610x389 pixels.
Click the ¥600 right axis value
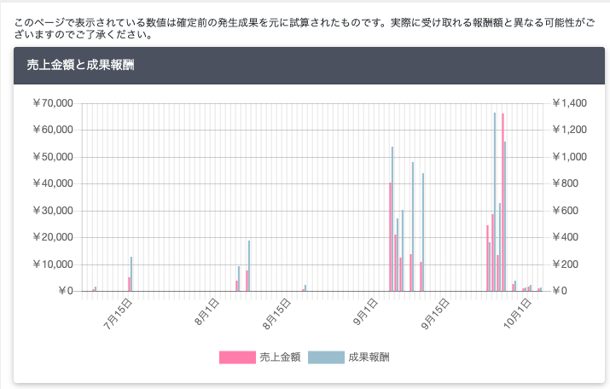coord(566,211)
